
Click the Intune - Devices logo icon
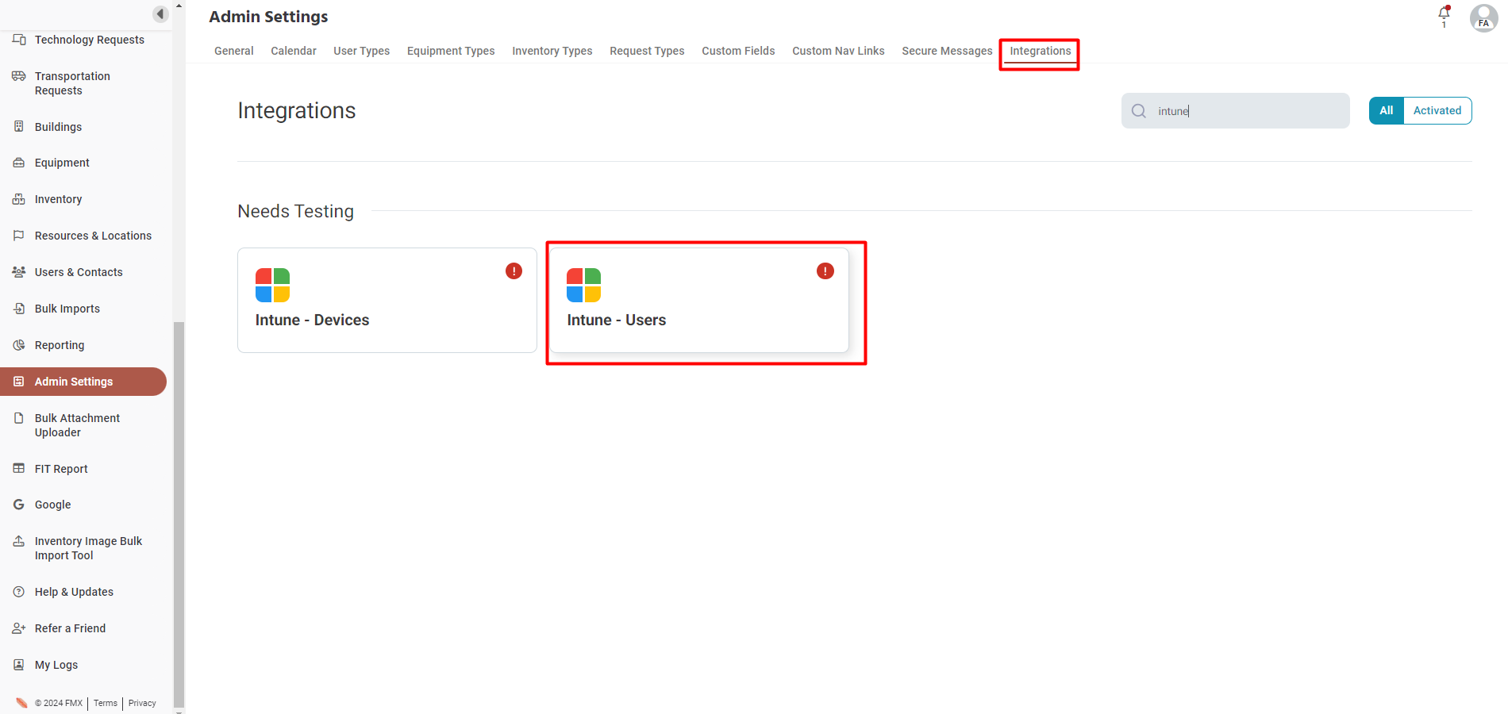[x=272, y=285]
